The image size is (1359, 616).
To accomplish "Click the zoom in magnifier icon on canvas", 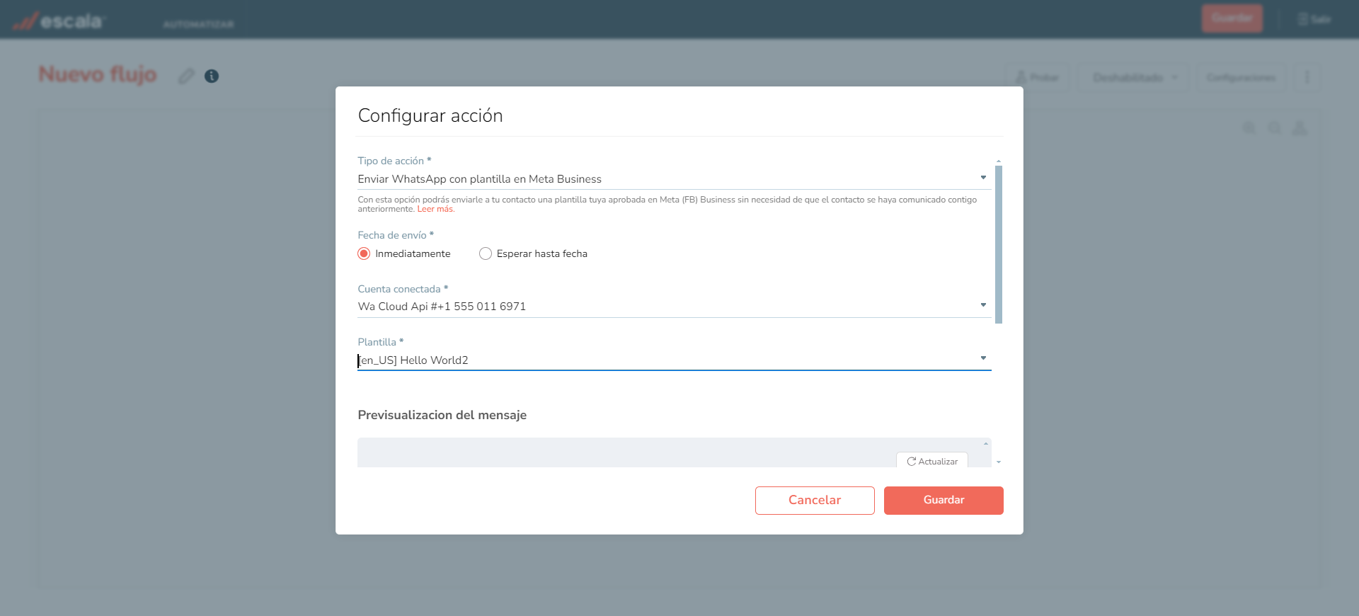I will [1249, 128].
